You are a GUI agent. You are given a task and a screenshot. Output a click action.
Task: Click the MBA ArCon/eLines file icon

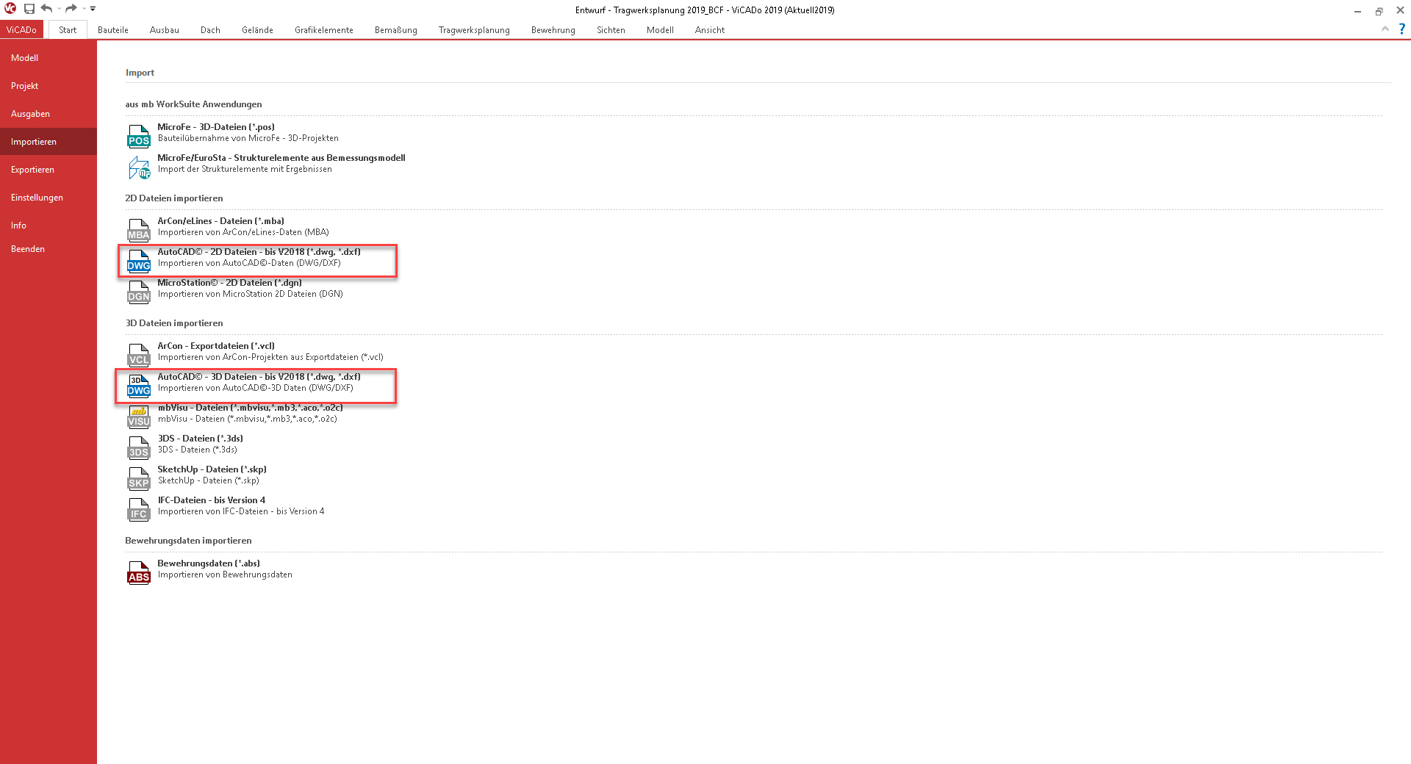tap(139, 231)
